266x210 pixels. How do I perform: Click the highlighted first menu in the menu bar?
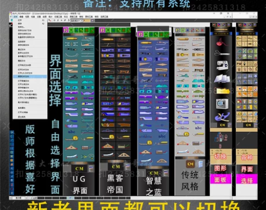15,17
